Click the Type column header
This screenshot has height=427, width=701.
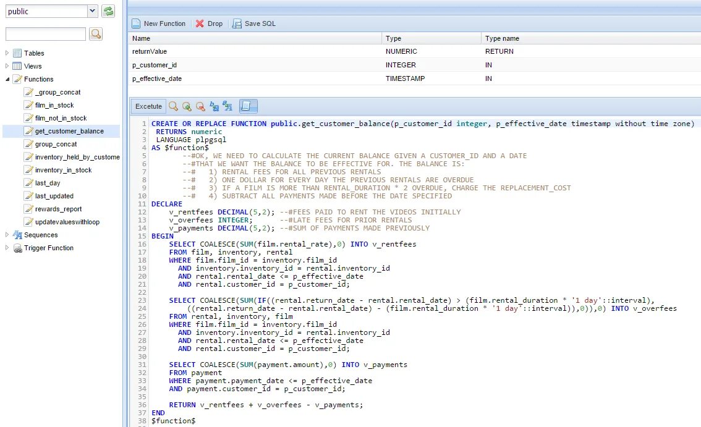tap(432, 38)
